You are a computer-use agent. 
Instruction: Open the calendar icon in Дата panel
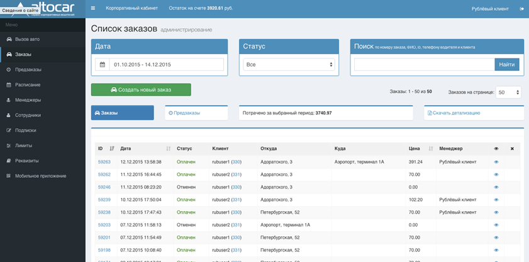pos(103,65)
